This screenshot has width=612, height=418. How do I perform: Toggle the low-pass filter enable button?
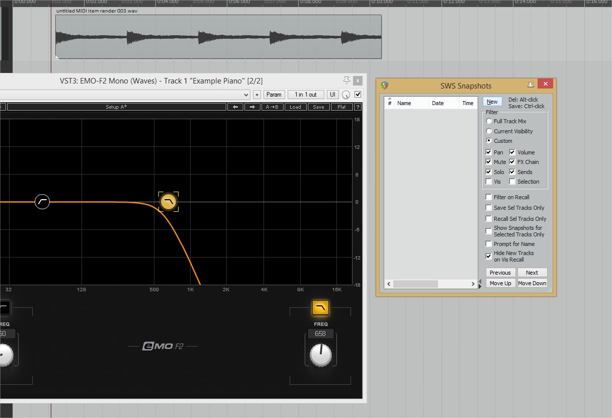320,307
